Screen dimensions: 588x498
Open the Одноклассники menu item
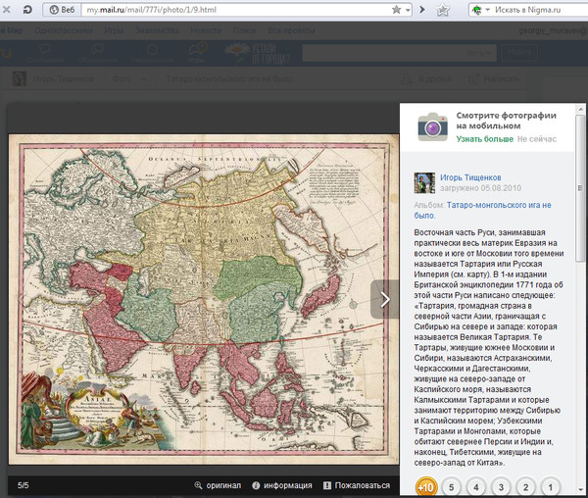(x=64, y=30)
